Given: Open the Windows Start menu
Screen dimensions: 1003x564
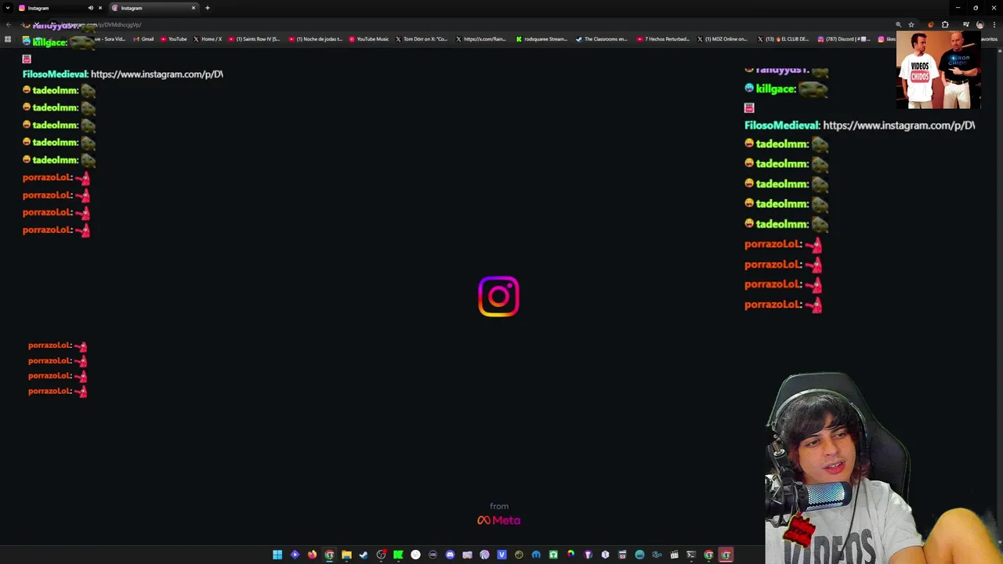Looking at the screenshot, I should coord(277,555).
